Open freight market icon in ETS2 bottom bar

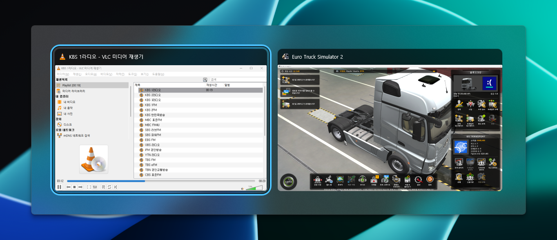pyautogui.click(x=318, y=179)
